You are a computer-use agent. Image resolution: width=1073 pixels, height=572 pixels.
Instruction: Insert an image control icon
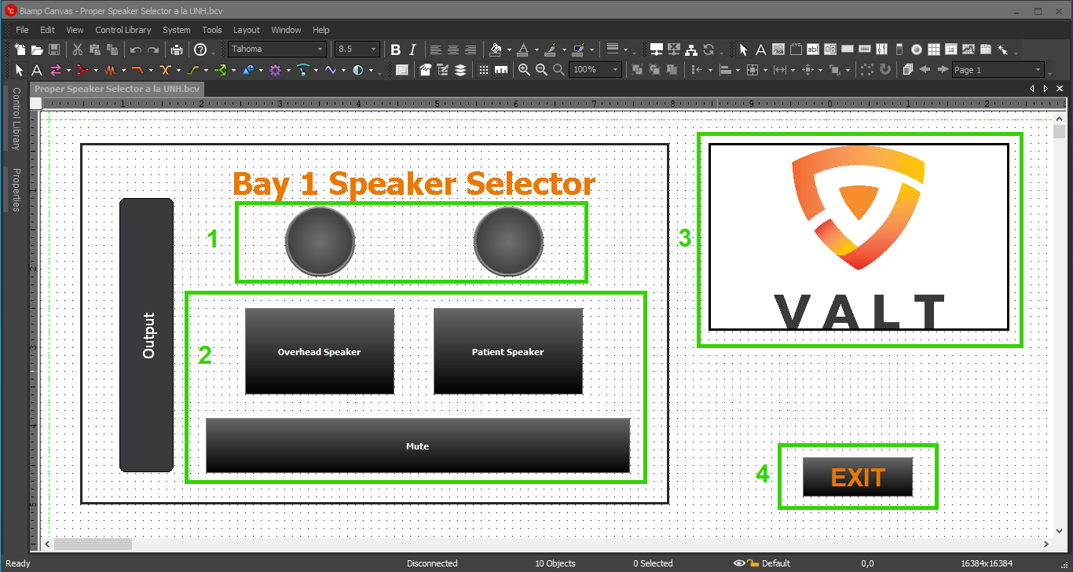click(x=778, y=49)
